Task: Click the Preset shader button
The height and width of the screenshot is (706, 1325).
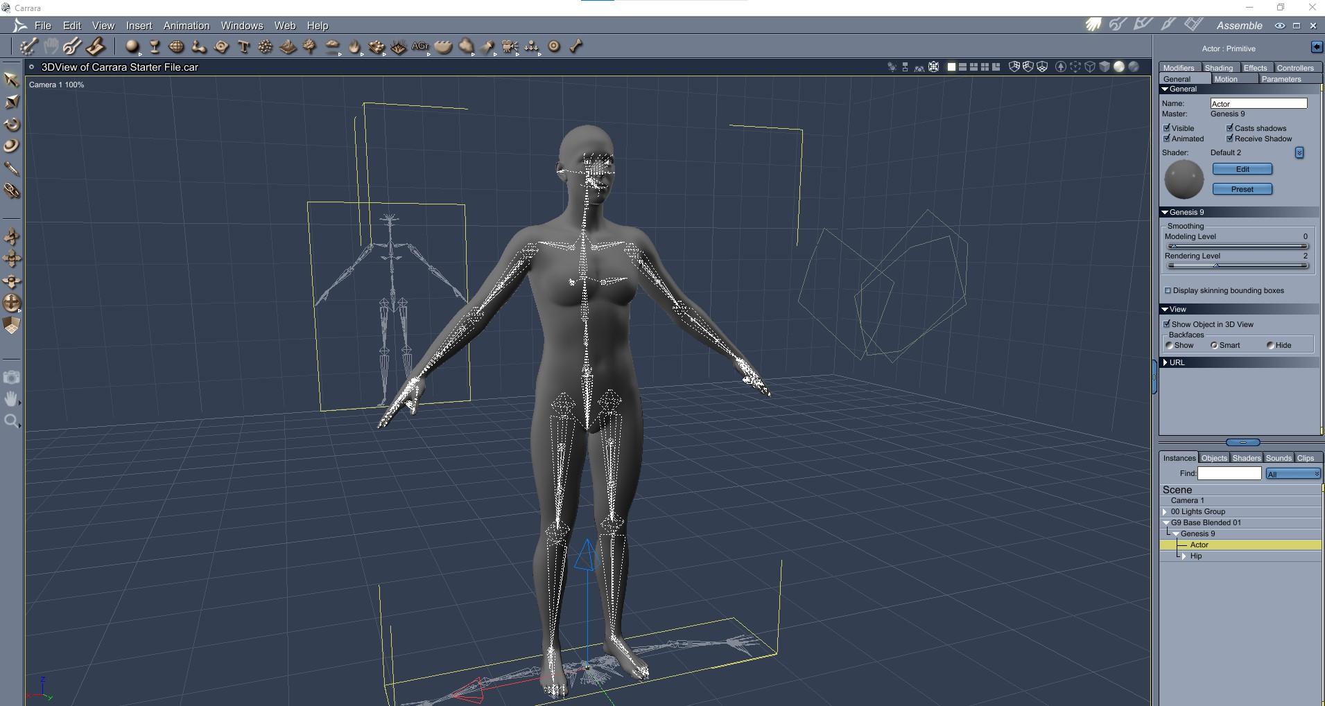Action: (1242, 189)
